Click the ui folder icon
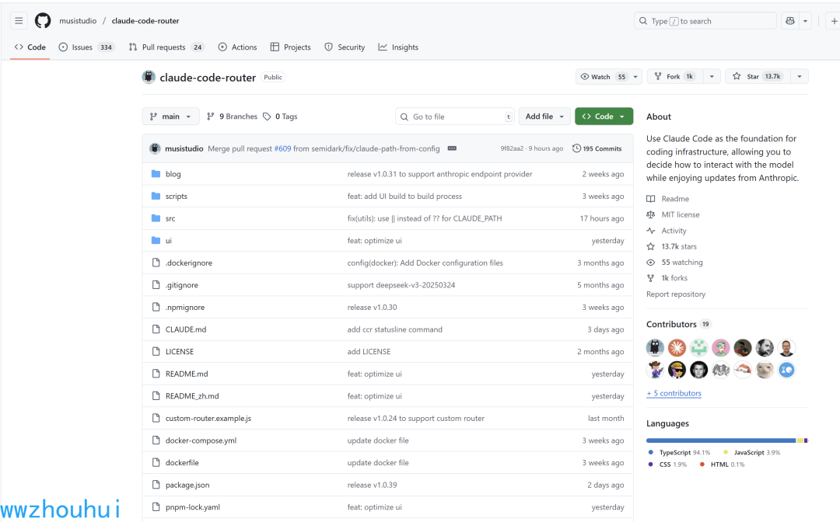This screenshot has height=522, width=840. [x=156, y=241]
